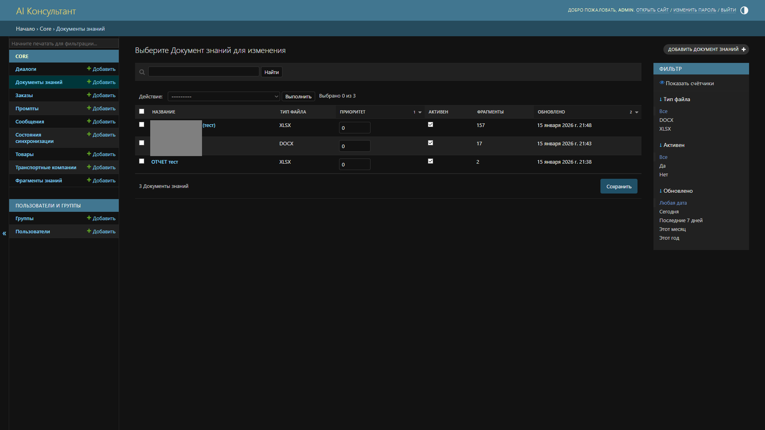Add a new Группы entry
Viewport: 765px width, 430px height.
click(101, 218)
